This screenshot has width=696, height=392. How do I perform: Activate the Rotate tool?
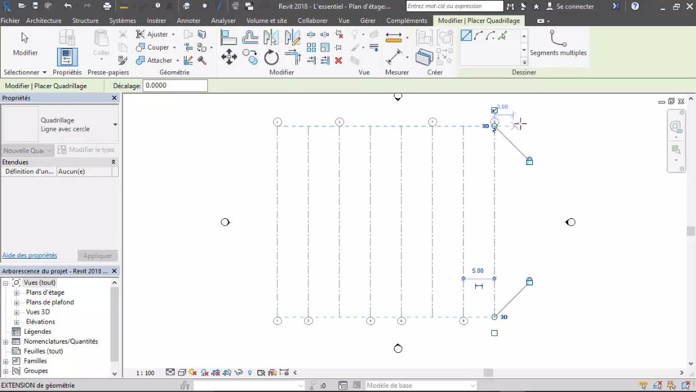point(270,57)
